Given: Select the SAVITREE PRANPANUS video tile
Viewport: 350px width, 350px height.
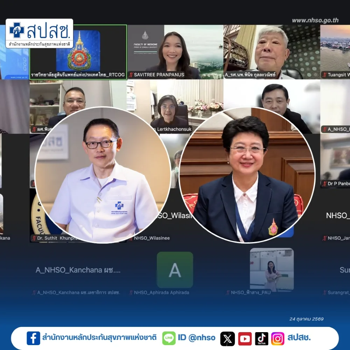Looking at the screenshot, I should click(x=175, y=52).
